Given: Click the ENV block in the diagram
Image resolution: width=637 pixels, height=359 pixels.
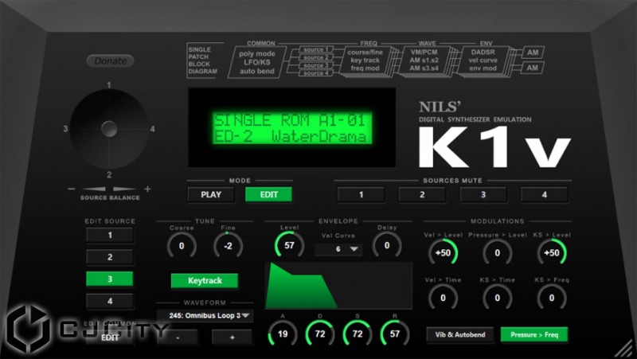Looking at the screenshot, I should [483, 60].
